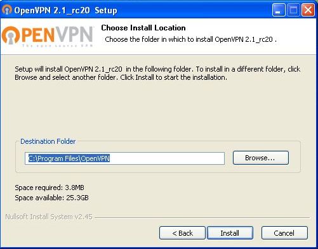Click 'OpenVPN 2.1_rc20 Setup' window title

coord(65,10)
